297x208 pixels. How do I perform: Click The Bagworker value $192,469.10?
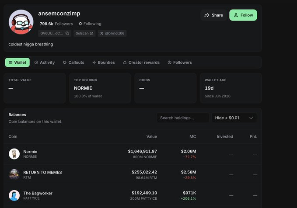tap(144, 193)
